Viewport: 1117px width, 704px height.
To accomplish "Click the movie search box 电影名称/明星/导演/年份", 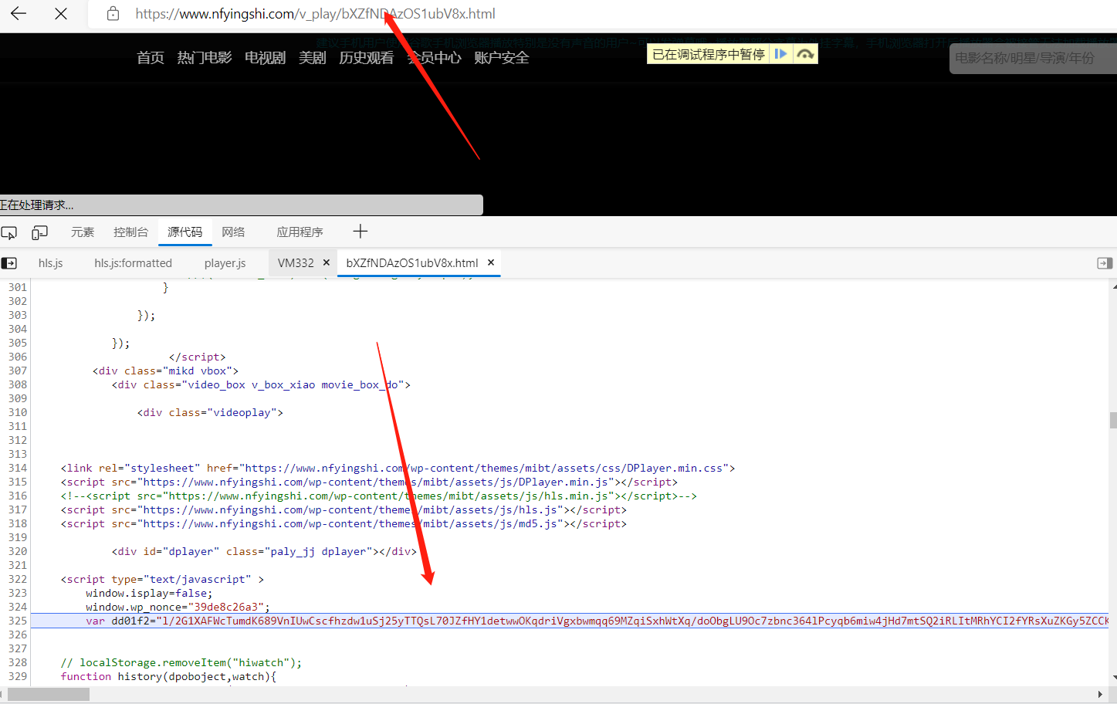I will point(1033,58).
